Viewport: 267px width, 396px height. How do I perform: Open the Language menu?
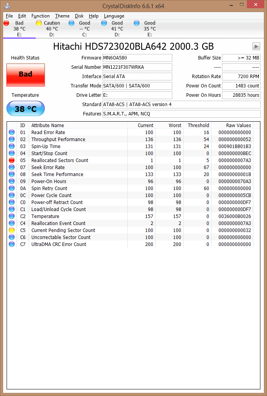[x=114, y=16]
